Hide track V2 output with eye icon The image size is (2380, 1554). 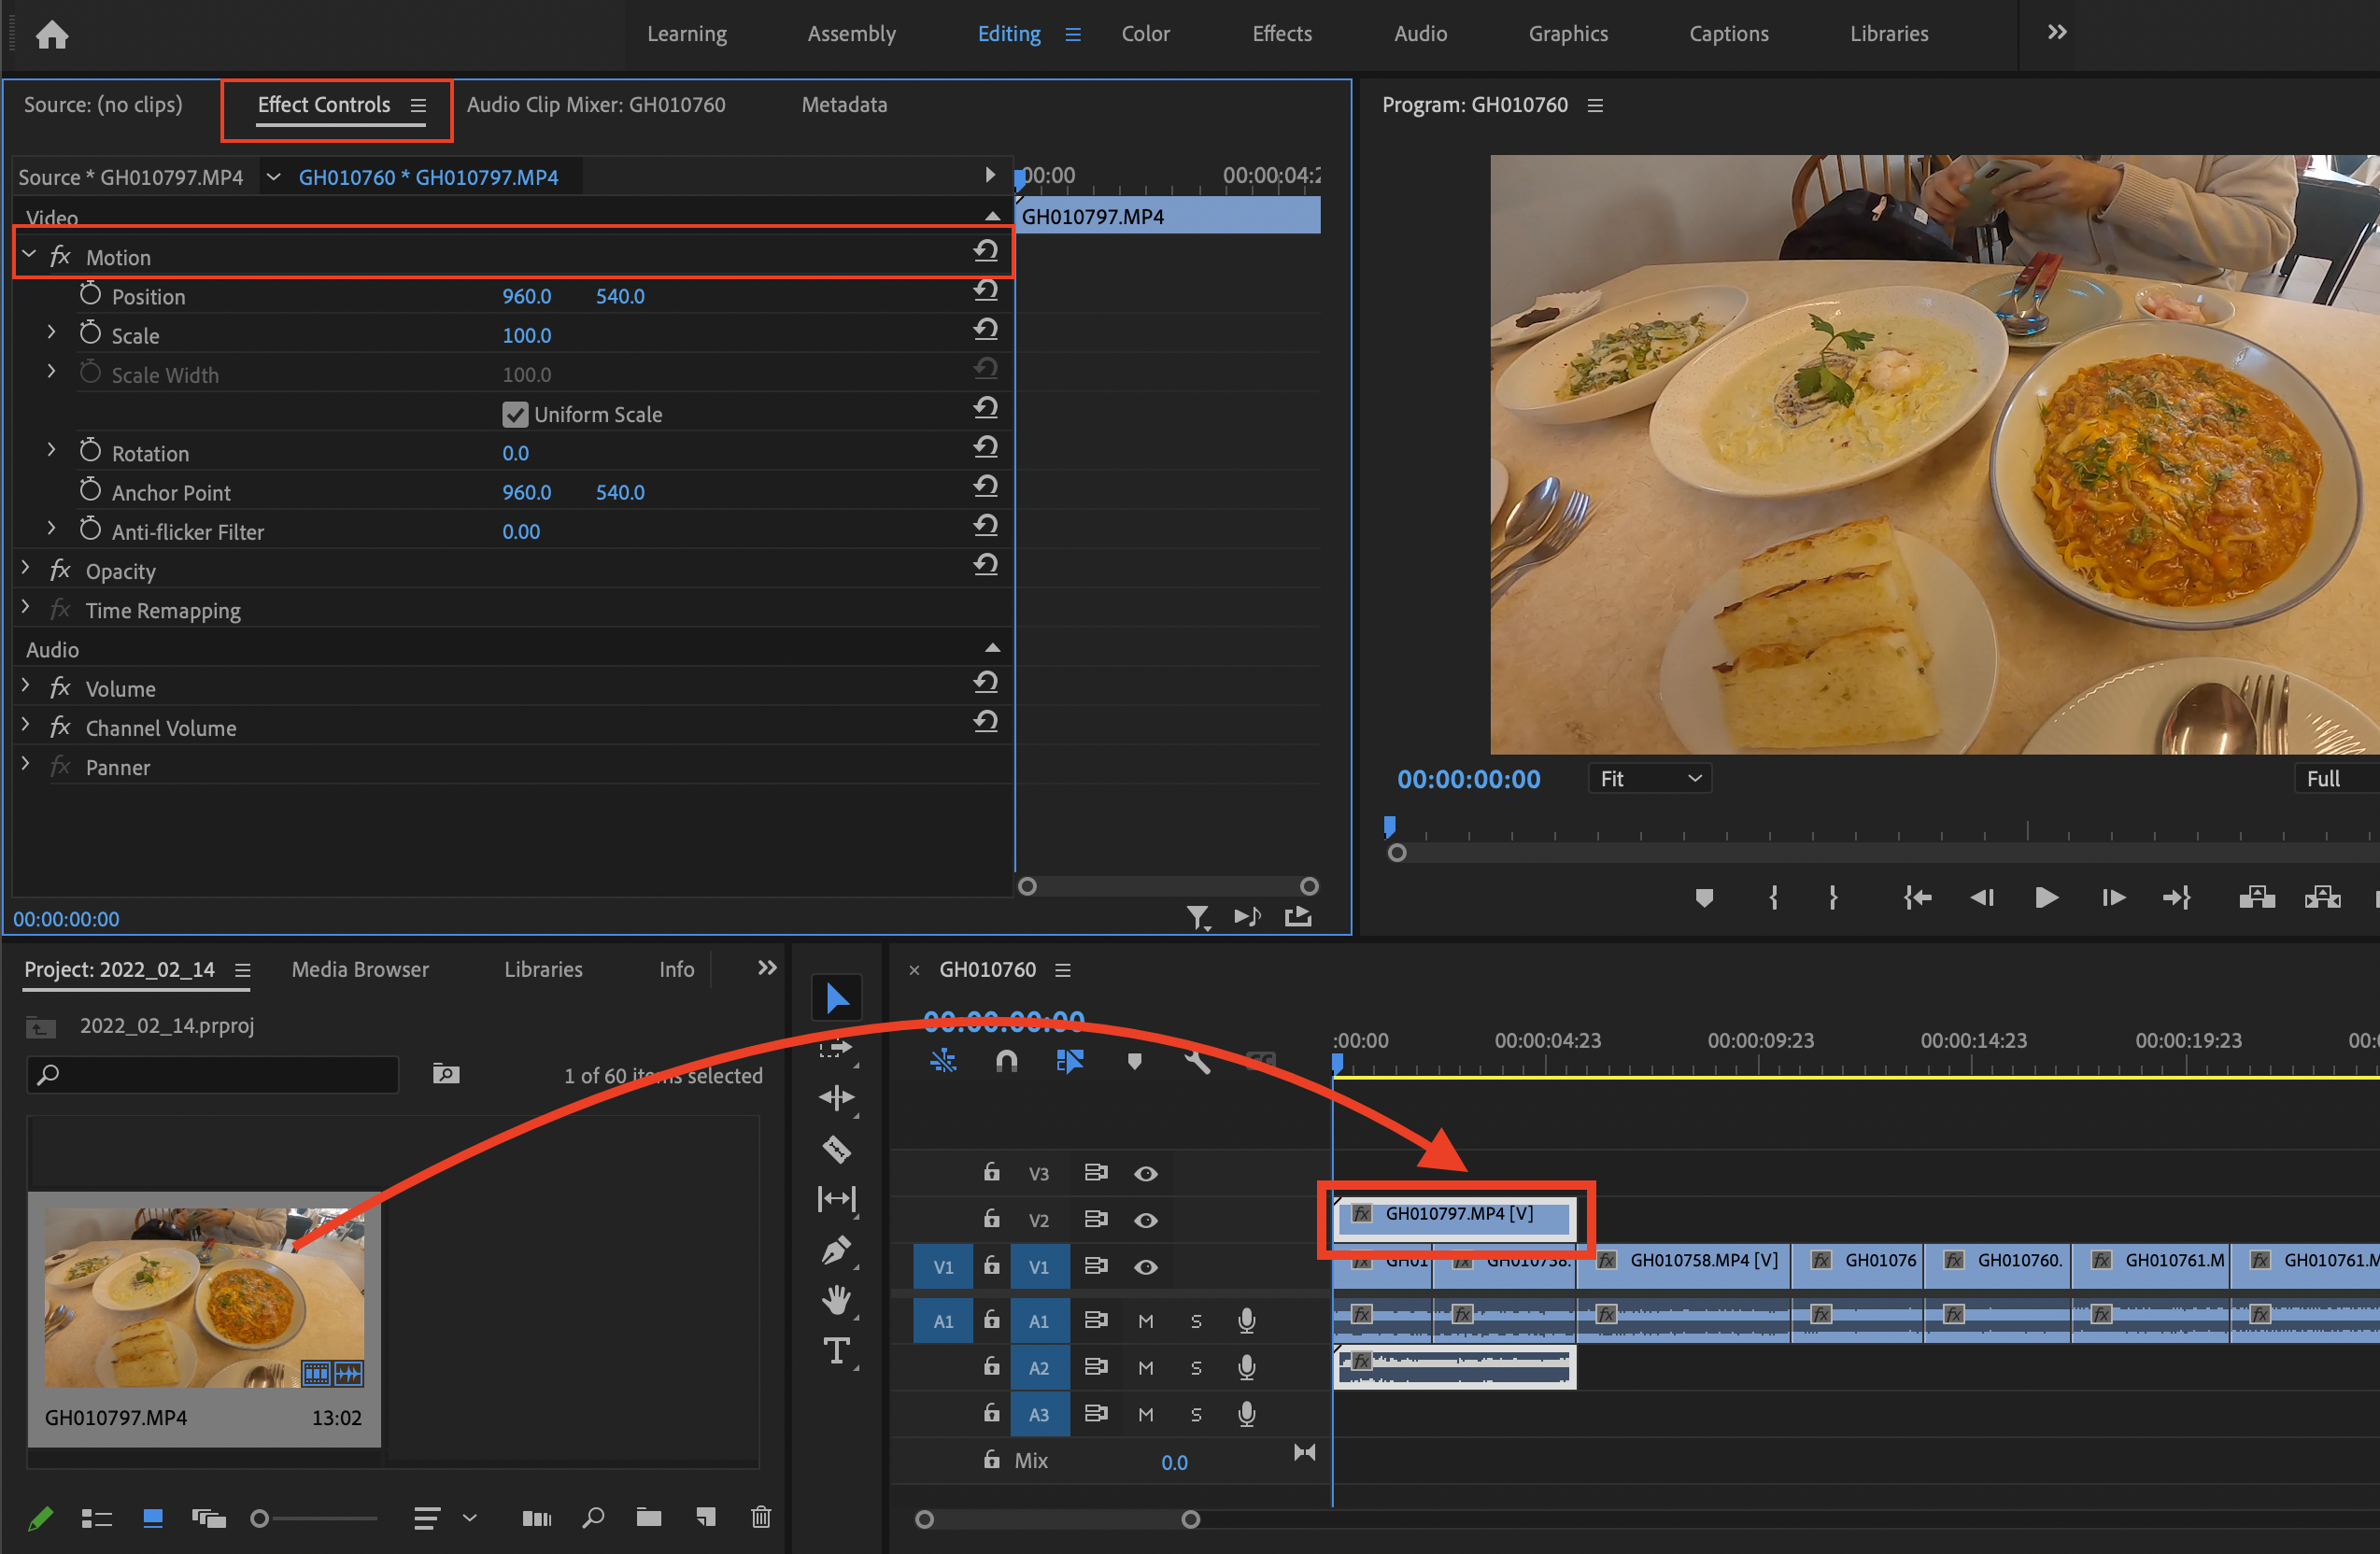tap(1145, 1220)
